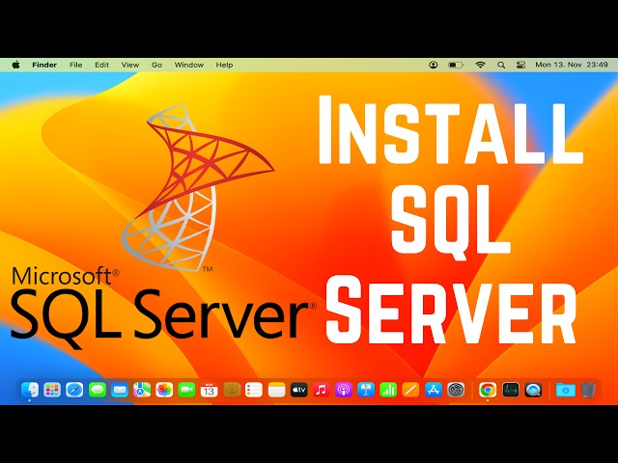This screenshot has width=618, height=463.
Task: Open Launchpad in the dock
Action: (x=52, y=390)
